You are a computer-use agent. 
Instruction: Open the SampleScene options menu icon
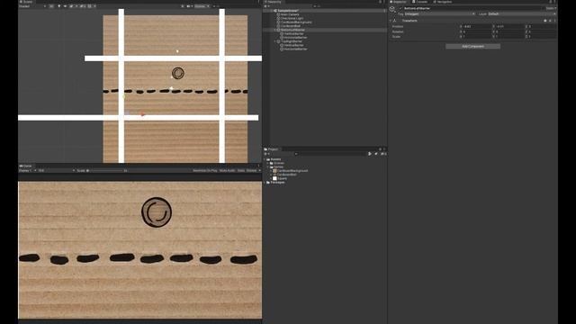pyautogui.click(x=384, y=11)
